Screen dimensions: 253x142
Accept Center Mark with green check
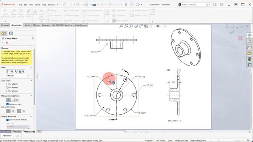point(2,43)
